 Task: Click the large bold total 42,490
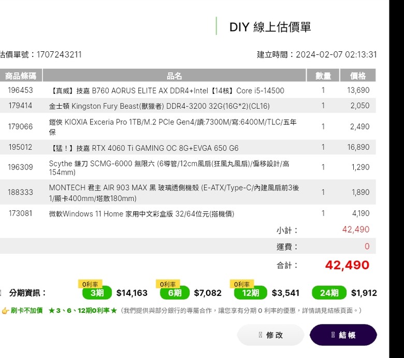point(347,265)
